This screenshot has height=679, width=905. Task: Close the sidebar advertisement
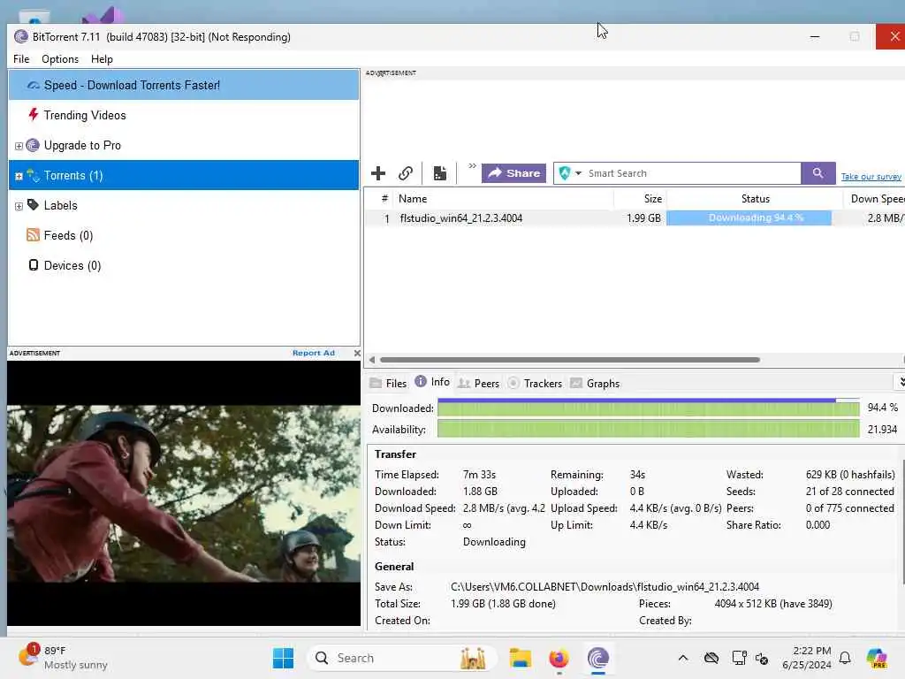coord(357,353)
